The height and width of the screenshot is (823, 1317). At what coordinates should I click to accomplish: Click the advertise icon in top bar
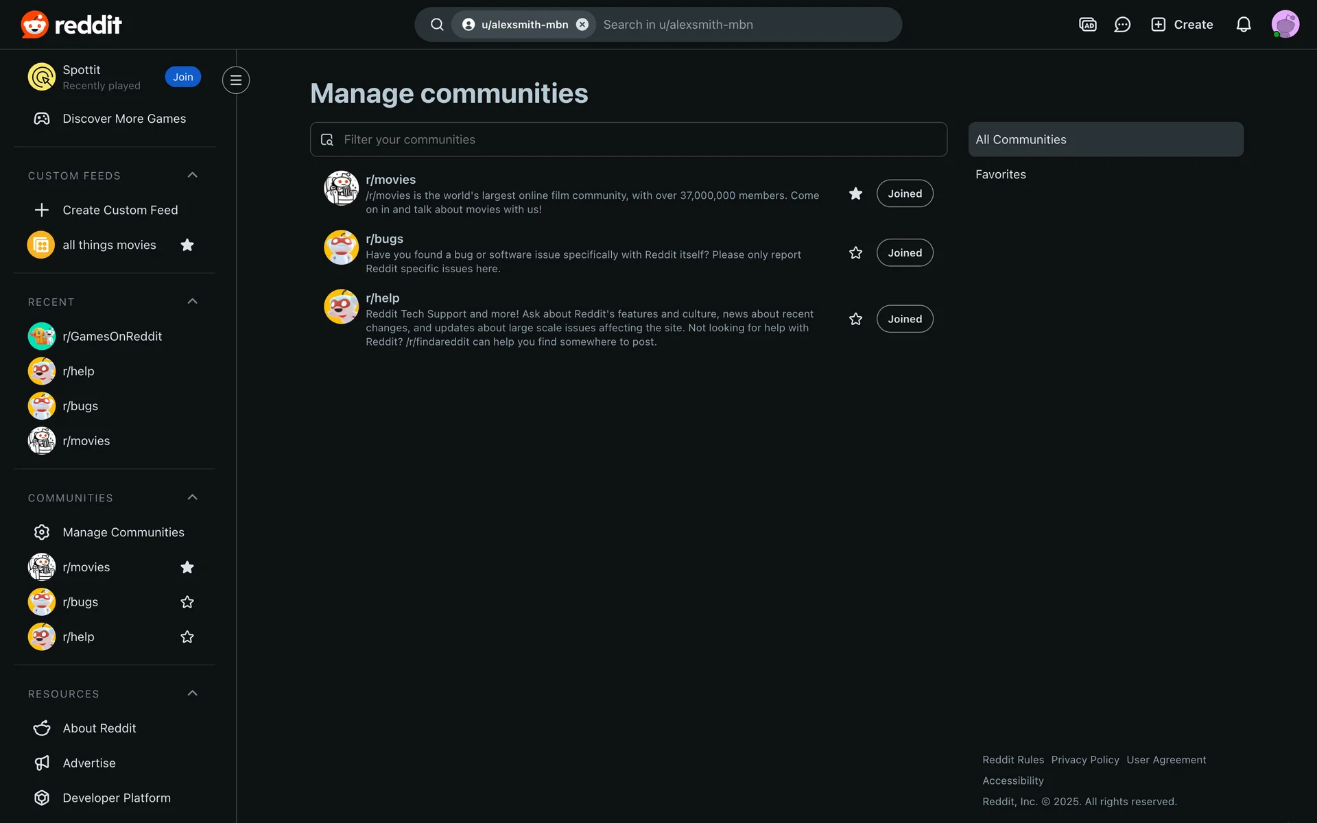tap(1087, 25)
